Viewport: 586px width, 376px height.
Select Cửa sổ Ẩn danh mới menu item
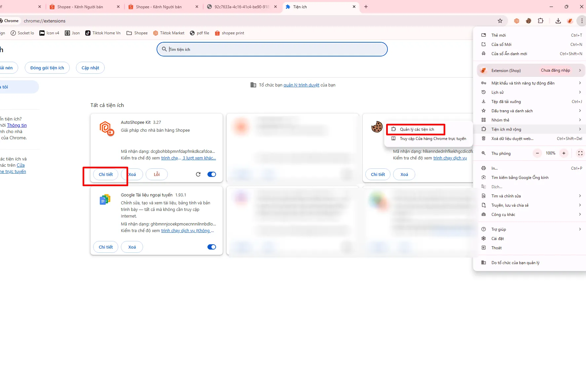[530, 54]
